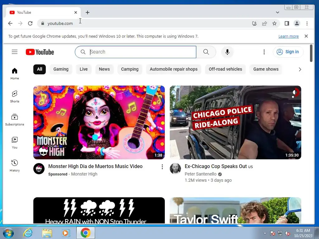Open YouTube settings three-dot menu
This screenshot has width=319, height=239.
(x=264, y=52)
